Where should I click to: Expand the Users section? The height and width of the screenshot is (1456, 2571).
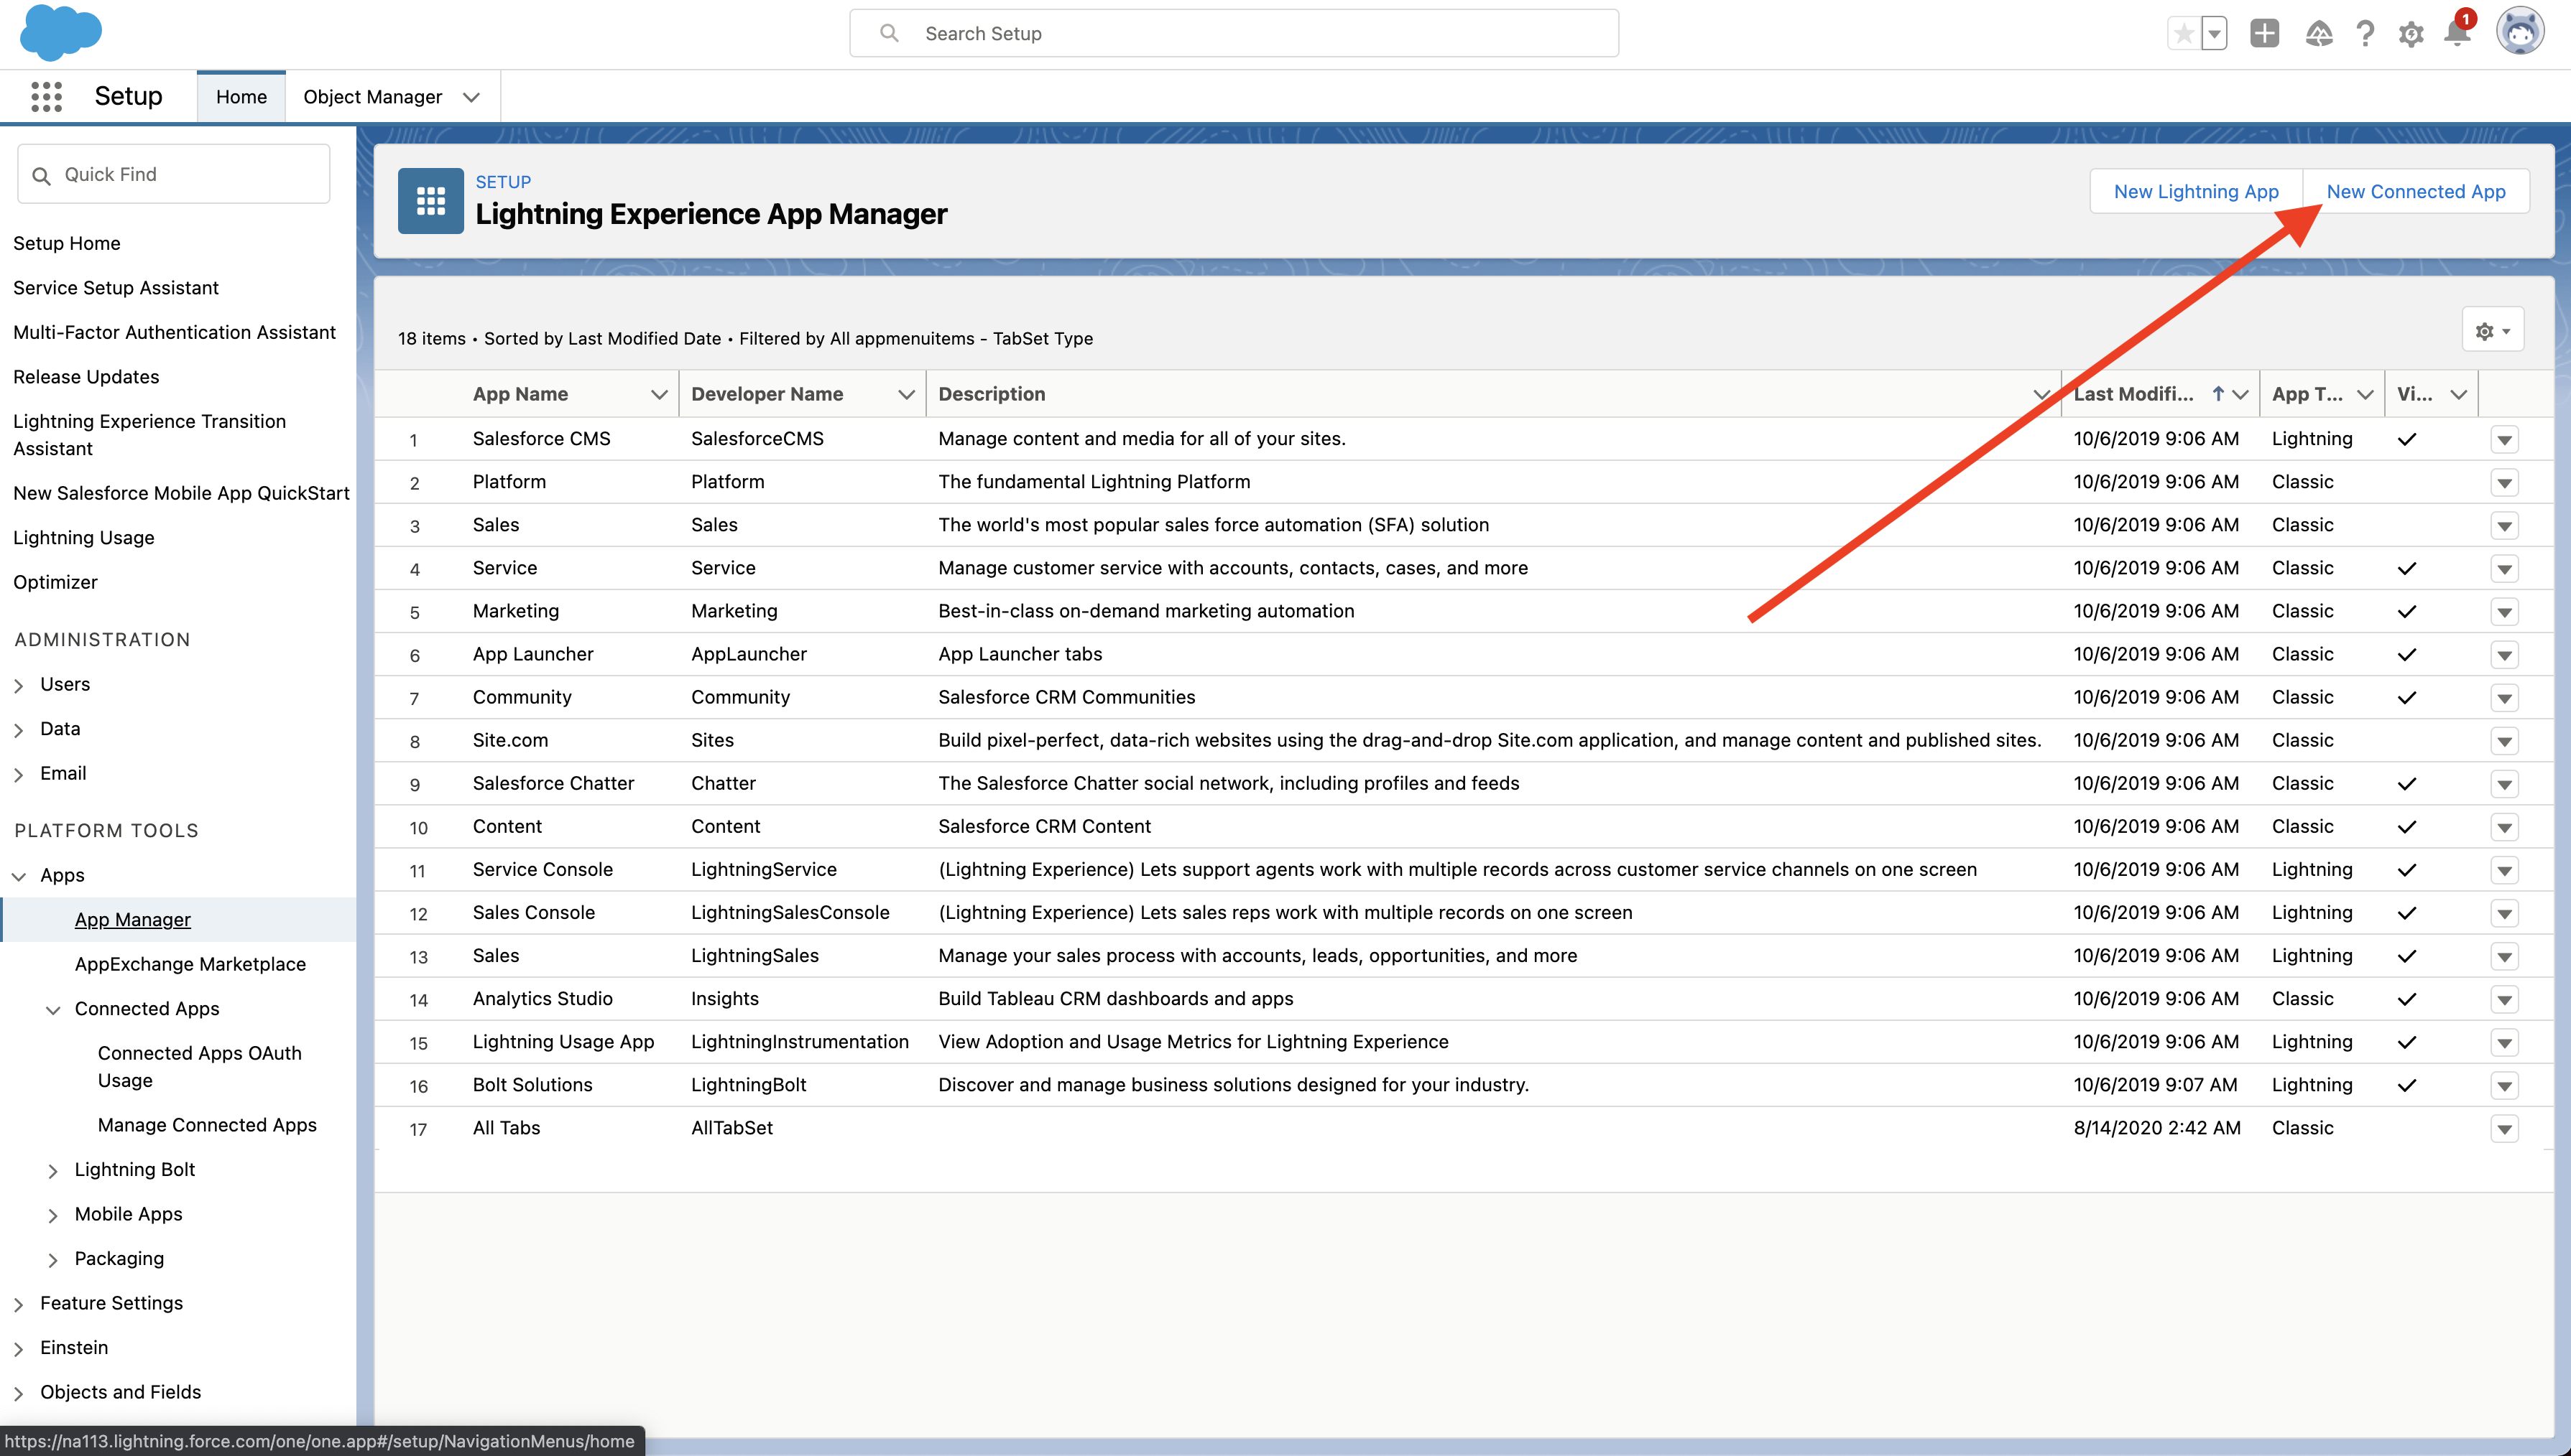(18, 685)
